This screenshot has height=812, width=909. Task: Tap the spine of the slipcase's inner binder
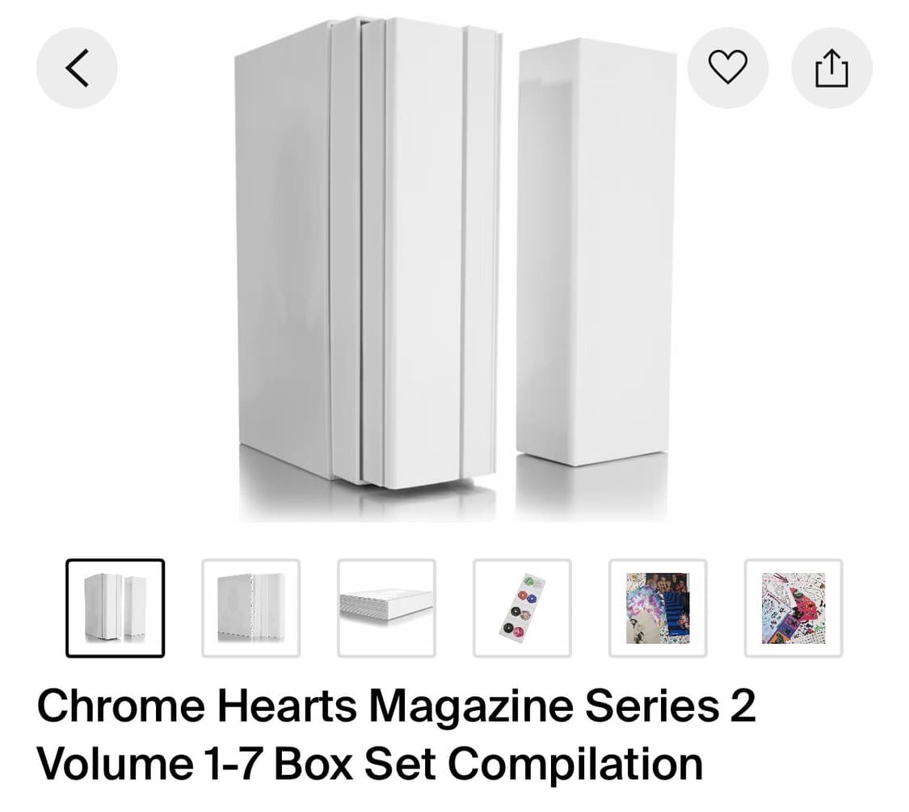click(424, 252)
